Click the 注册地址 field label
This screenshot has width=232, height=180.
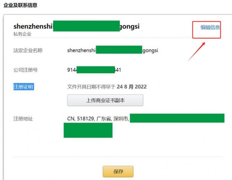23,119
